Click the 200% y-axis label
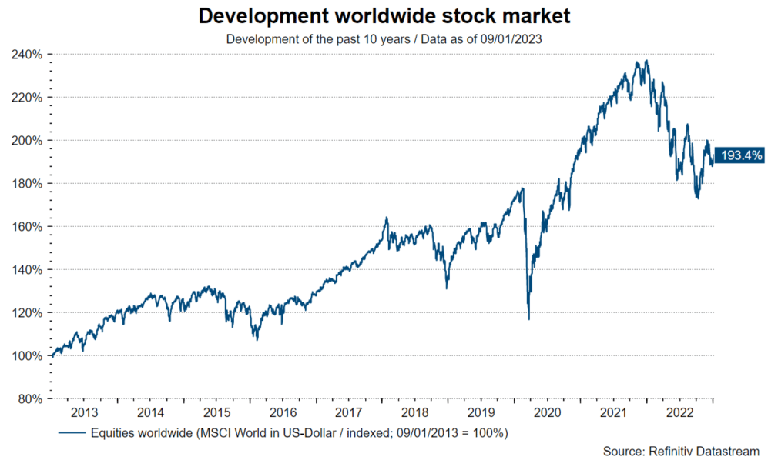768x460 pixels. (25, 141)
